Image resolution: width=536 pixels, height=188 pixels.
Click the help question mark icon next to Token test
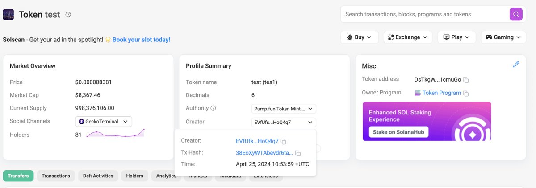click(68, 15)
